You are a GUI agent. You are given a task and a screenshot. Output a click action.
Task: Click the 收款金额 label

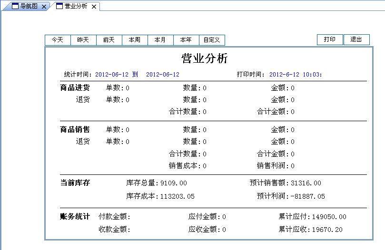pos(114,230)
